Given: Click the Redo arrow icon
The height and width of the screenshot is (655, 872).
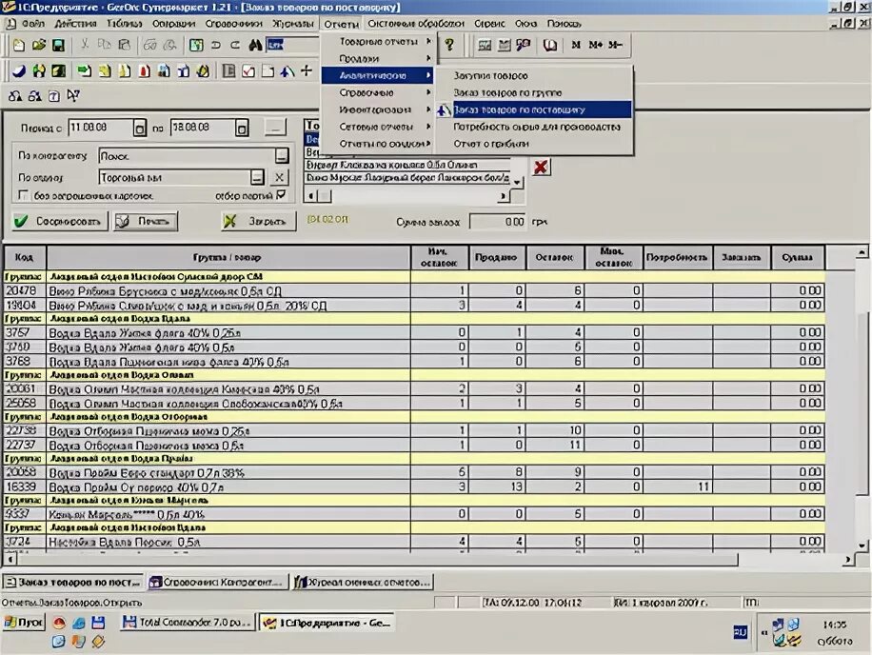Looking at the screenshot, I should (235, 45).
